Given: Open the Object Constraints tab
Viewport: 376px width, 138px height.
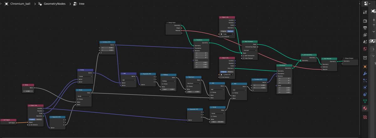Looking at the screenshot, I should (x=365, y=94).
